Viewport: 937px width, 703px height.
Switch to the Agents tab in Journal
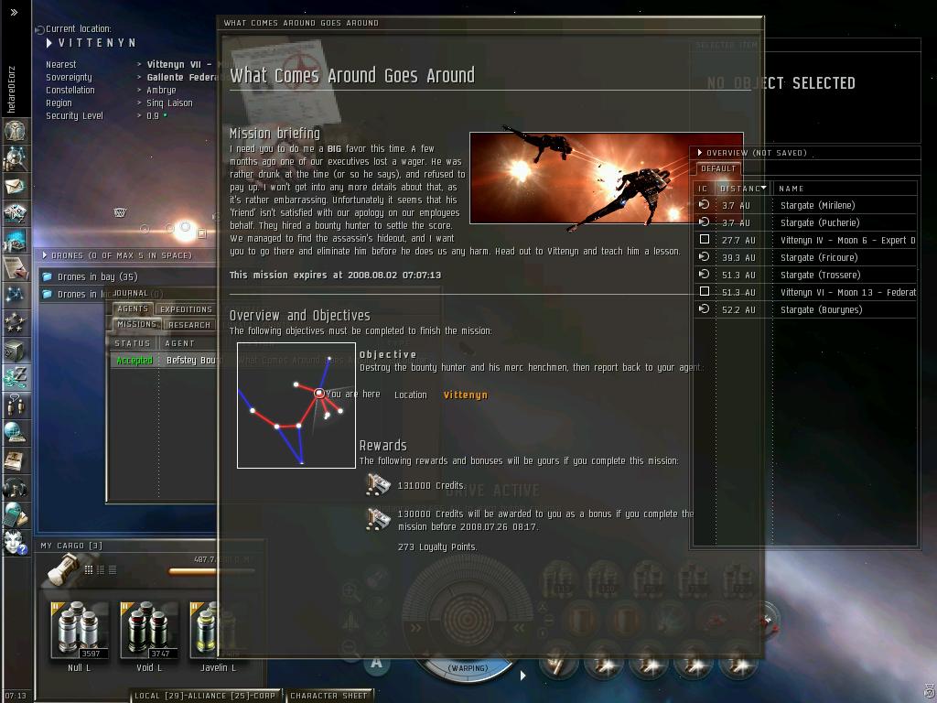pos(133,308)
